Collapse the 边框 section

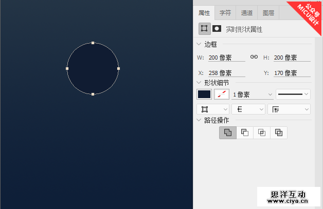pyautogui.click(x=200, y=44)
